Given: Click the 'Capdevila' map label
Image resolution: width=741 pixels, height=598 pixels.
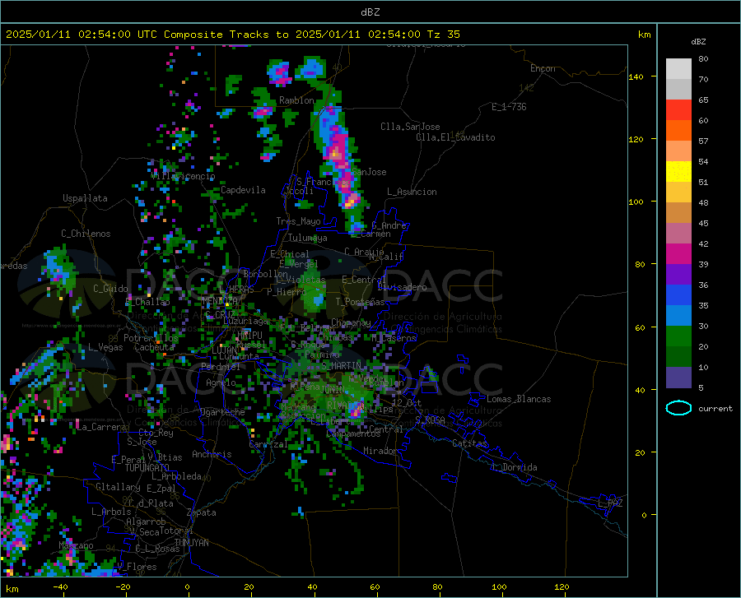Looking at the screenshot, I should point(243,190).
